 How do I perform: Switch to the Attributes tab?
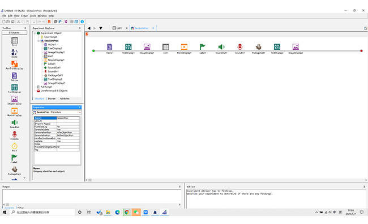click(x=65, y=99)
